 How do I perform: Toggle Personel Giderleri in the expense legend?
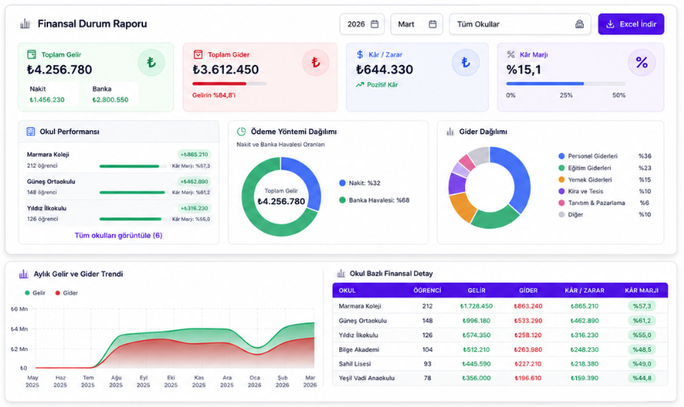click(587, 156)
